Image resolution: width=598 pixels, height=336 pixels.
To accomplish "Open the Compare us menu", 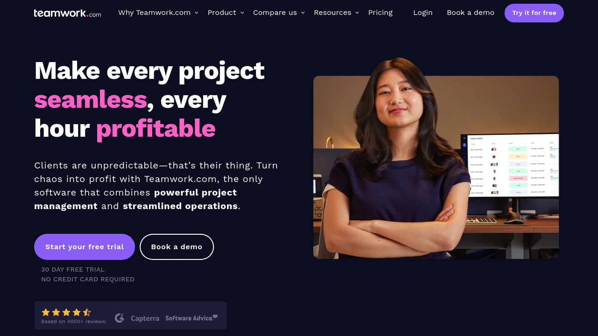I will tap(275, 13).
